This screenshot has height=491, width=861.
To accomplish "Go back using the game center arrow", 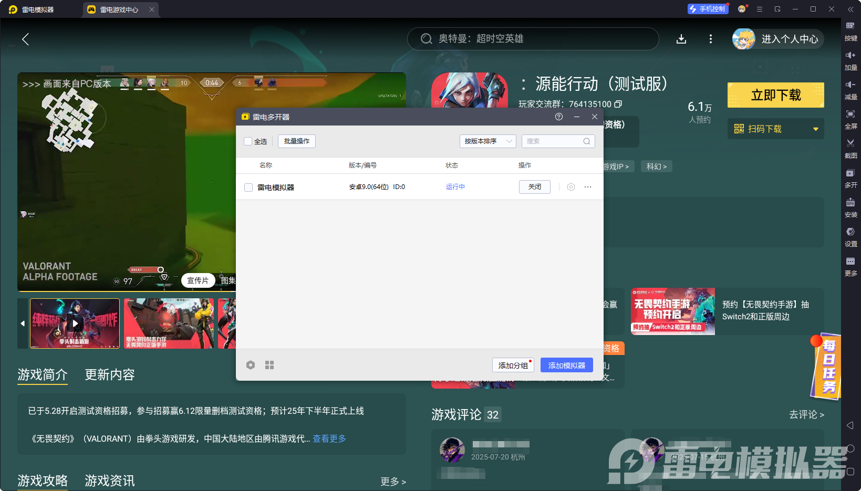I will pyautogui.click(x=25, y=39).
